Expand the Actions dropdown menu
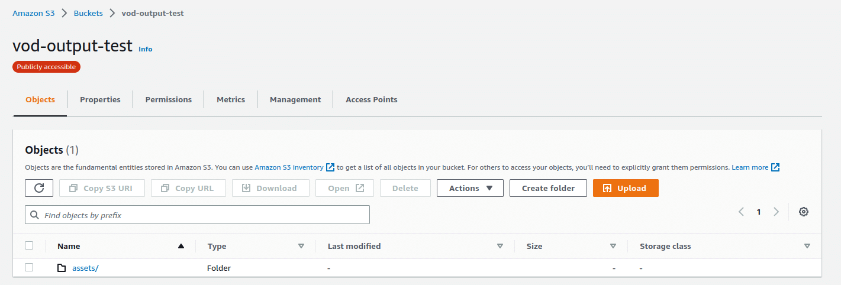This screenshot has width=841, height=285. [470, 188]
